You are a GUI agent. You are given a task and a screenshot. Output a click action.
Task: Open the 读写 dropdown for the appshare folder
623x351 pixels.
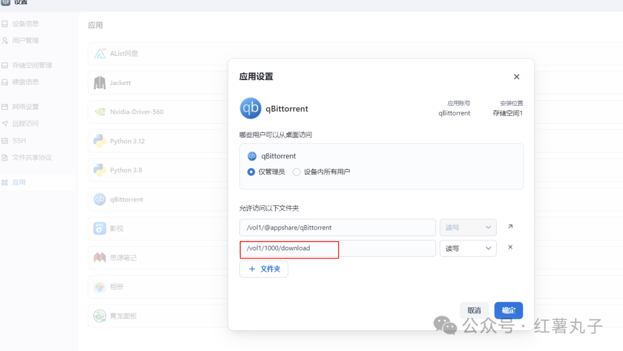pyautogui.click(x=468, y=227)
